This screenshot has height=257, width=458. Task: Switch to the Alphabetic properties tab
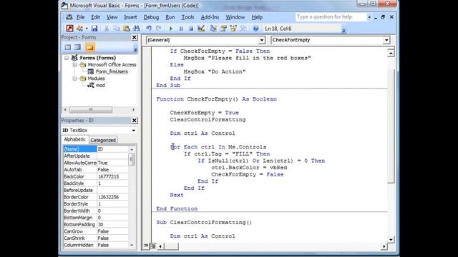coord(74,139)
